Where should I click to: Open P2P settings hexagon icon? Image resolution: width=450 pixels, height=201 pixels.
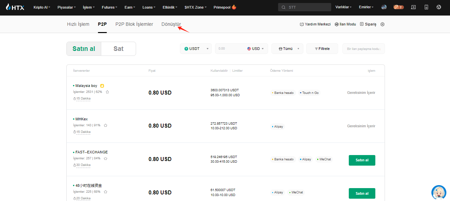pyautogui.click(x=382, y=24)
